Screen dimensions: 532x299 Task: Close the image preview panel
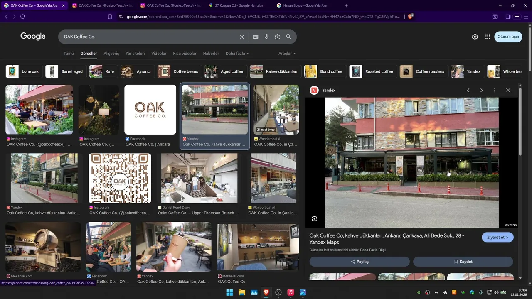point(508,90)
